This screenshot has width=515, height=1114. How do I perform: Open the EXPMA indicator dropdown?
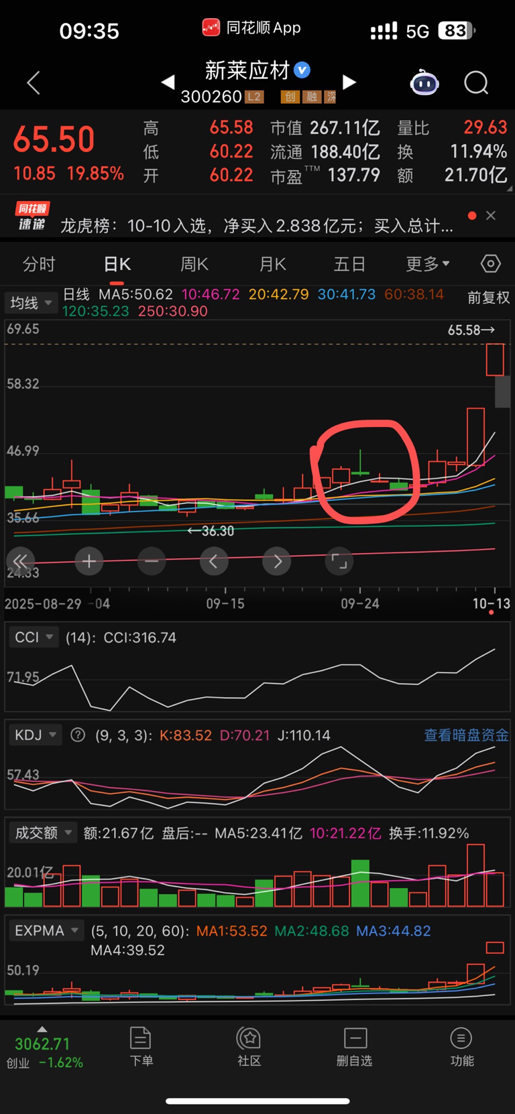46,931
